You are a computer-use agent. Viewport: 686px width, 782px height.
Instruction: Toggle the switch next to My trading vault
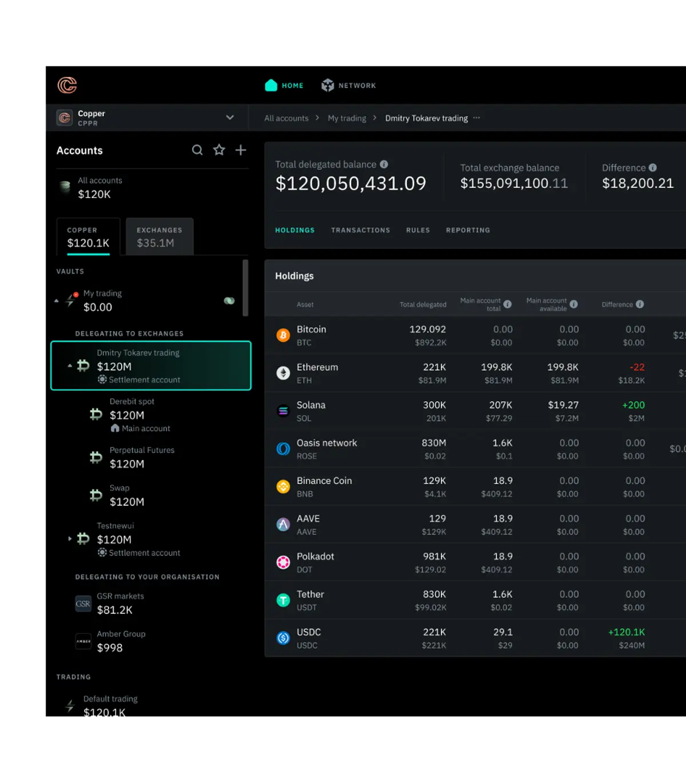tap(229, 300)
